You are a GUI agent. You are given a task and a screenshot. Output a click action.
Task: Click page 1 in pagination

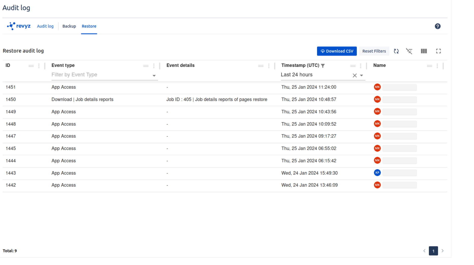433,251
